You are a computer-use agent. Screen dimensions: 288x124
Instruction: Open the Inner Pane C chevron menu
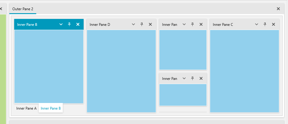[257, 24]
